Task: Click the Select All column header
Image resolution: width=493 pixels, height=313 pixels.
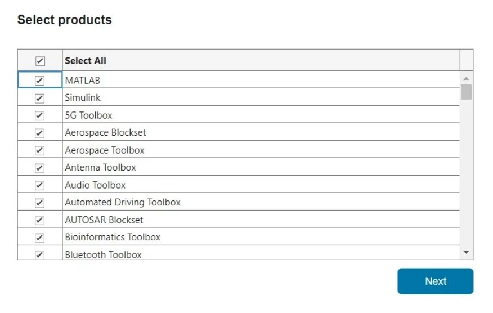Action: (86, 61)
